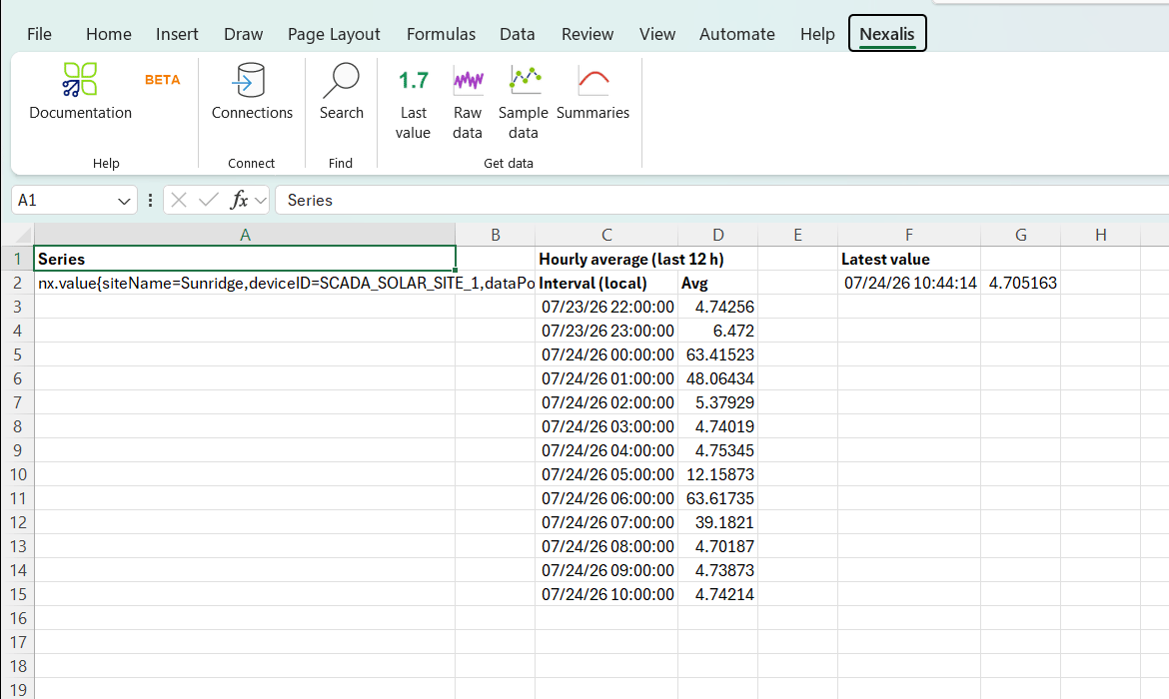The height and width of the screenshot is (699, 1169).
Task: Select average value 5.37929
Action: (718, 402)
